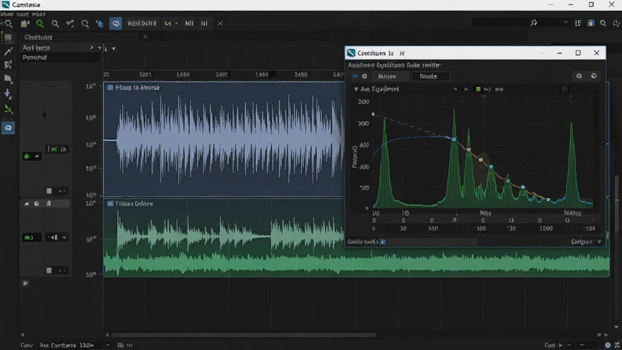Click the pink control point starting the equalizer curve
The image size is (622, 350).
click(x=374, y=114)
